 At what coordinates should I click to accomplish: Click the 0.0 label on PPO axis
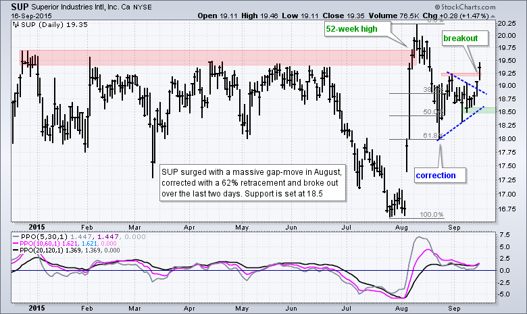(505, 270)
